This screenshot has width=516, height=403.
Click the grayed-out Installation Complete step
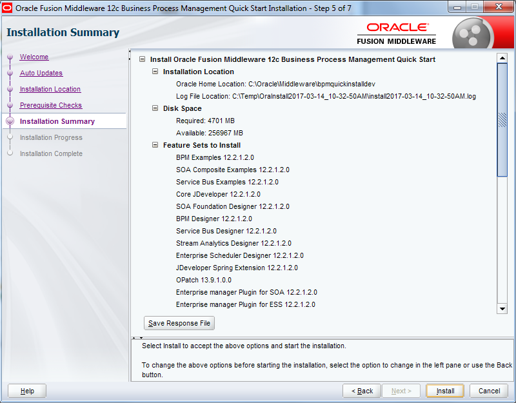click(x=51, y=153)
